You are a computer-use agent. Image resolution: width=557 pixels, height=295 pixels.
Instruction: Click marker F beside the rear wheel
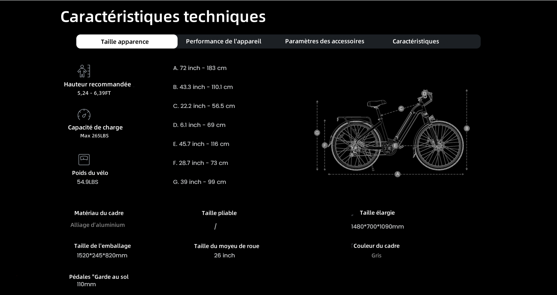click(x=325, y=145)
